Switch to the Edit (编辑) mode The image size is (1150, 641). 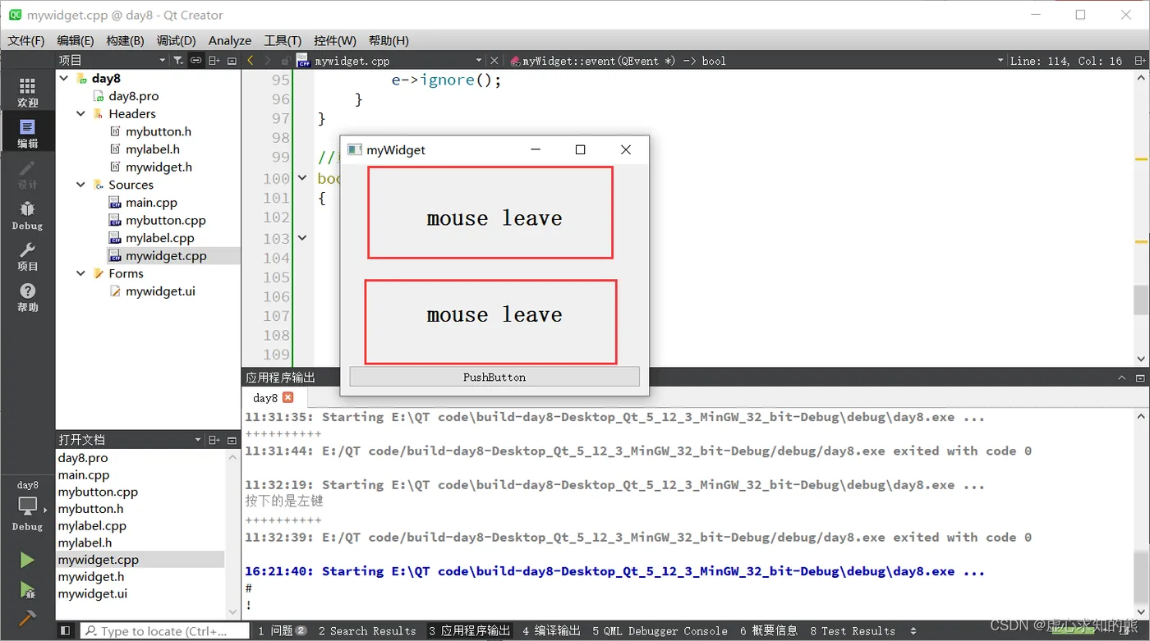coord(27,133)
